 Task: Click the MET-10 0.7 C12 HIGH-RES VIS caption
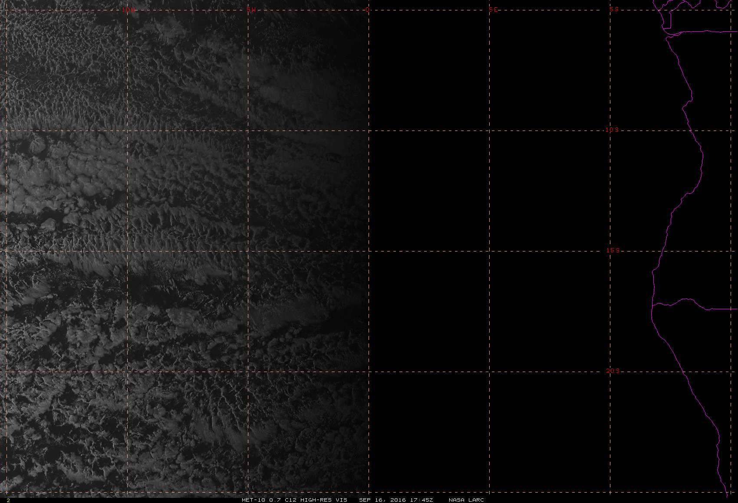tap(294, 500)
